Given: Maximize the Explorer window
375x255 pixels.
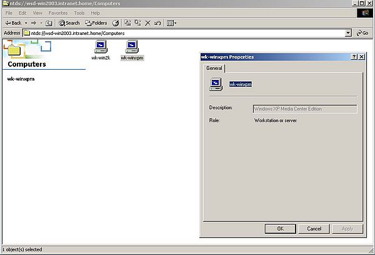Looking at the screenshot, I should point(362,3).
